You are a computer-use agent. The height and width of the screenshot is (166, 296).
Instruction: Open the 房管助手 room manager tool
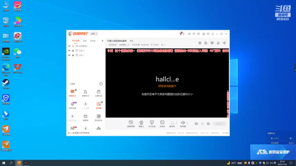[85, 93]
